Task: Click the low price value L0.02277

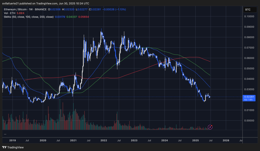Action: point(82,9)
